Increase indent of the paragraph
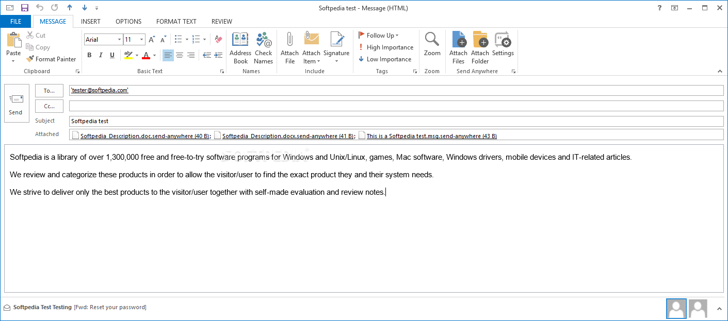The height and width of the screenshot is (321, 728). pyautogui.click(x=218, y=55)
